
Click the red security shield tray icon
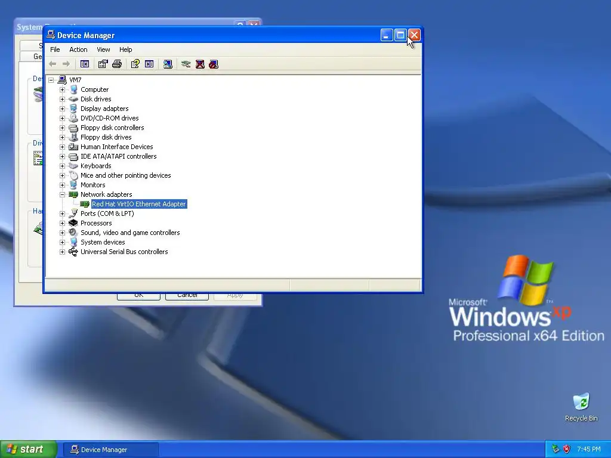(x=567, y=450)
